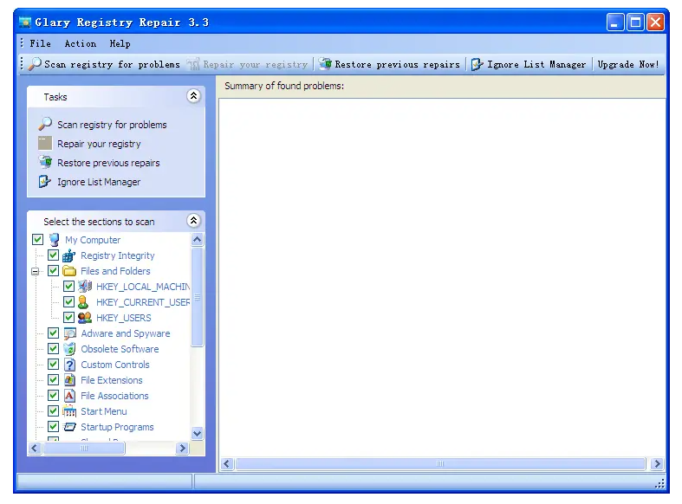Click Ignore List Manager task link
This screenshot has height=504, width=682.
[x=99, y=182]
